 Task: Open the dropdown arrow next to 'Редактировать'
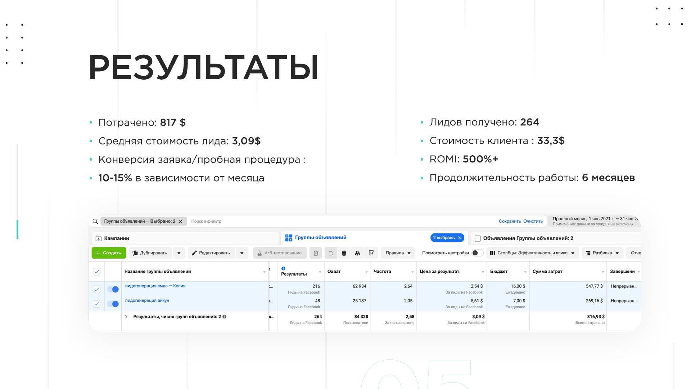(242, 253)
